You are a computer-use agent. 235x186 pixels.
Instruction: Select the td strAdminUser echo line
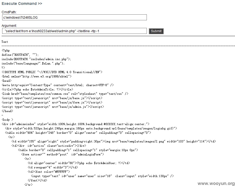[x=79, y=163]
